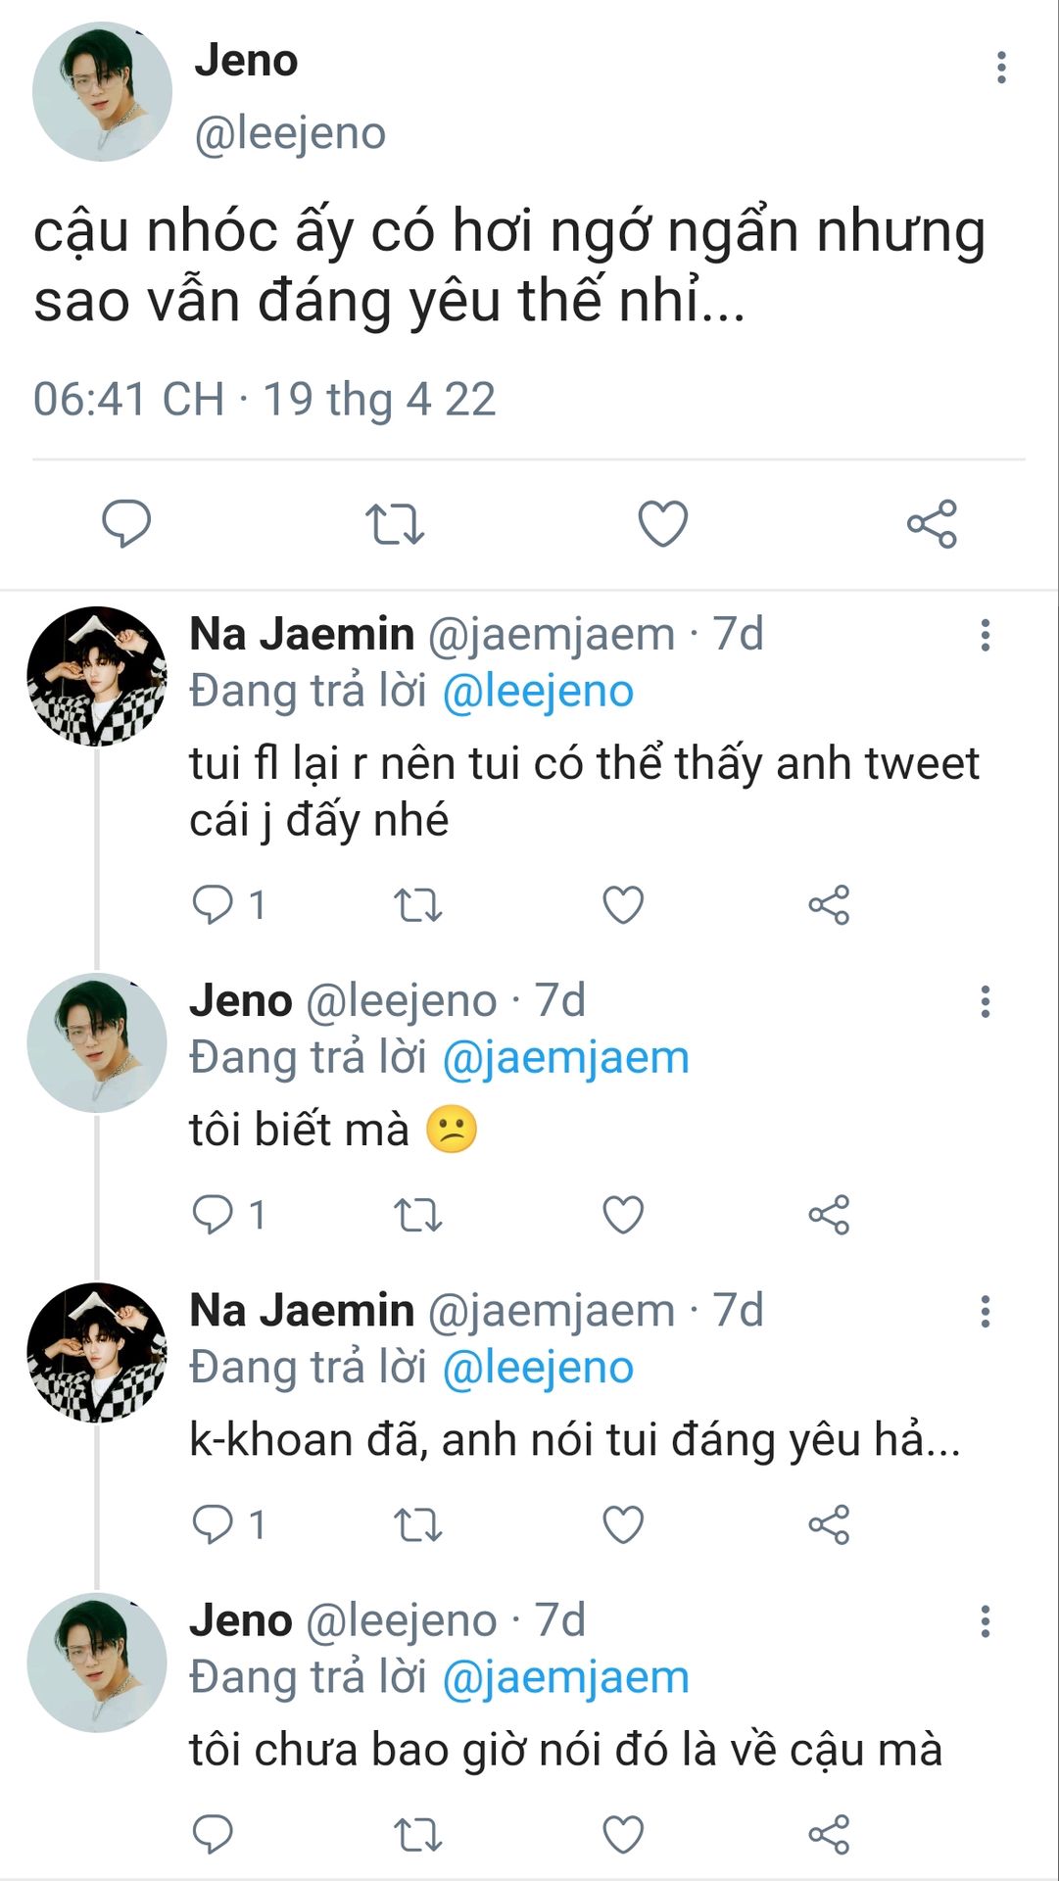Like Na Jaemin's first reply
Viewport: 1059px width, 1881px height.
622,904
